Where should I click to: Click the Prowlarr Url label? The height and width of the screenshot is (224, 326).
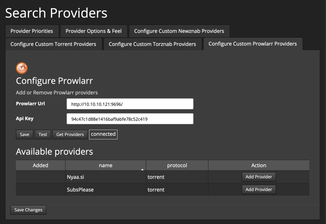click(x=30, y=104)
